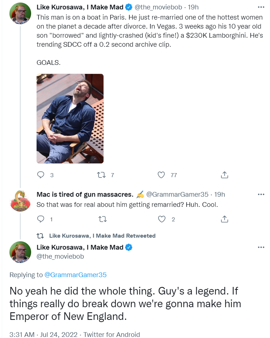Open the 3:31 AM Jul 24, 2022 timestamp
The height and width of the screenshot is (338, 270).
43,334
